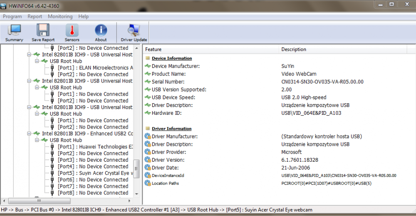Screen dimensions: 416x216
Task: Click the Device Information heading
Action: point(172,58)
